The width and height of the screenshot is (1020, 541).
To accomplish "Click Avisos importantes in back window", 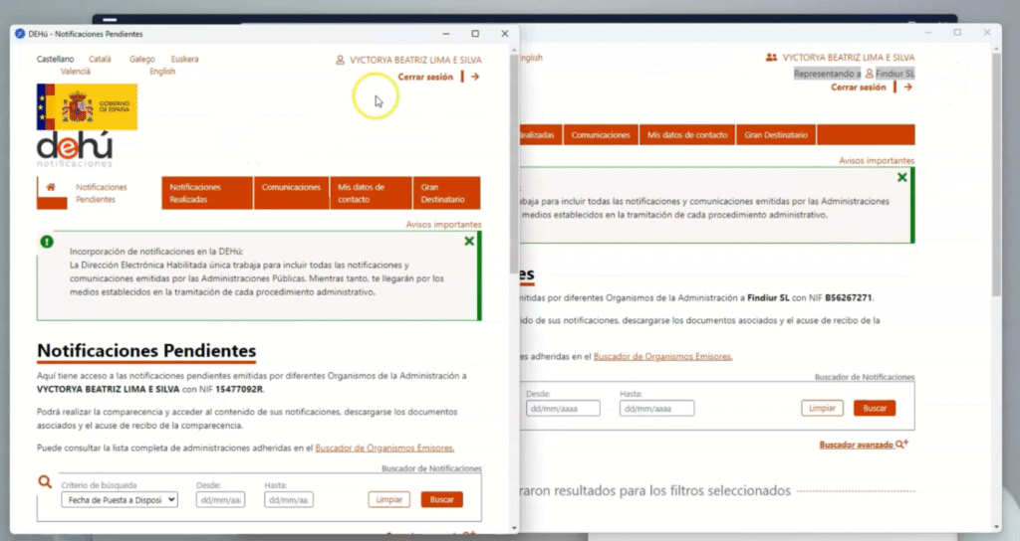I will [x=877, y=160].
